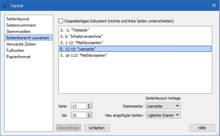This screenshot has width=220, height=136.
Task: Select the S. 16-113 Fließtextseiten entry
Action: click(135, 55)
